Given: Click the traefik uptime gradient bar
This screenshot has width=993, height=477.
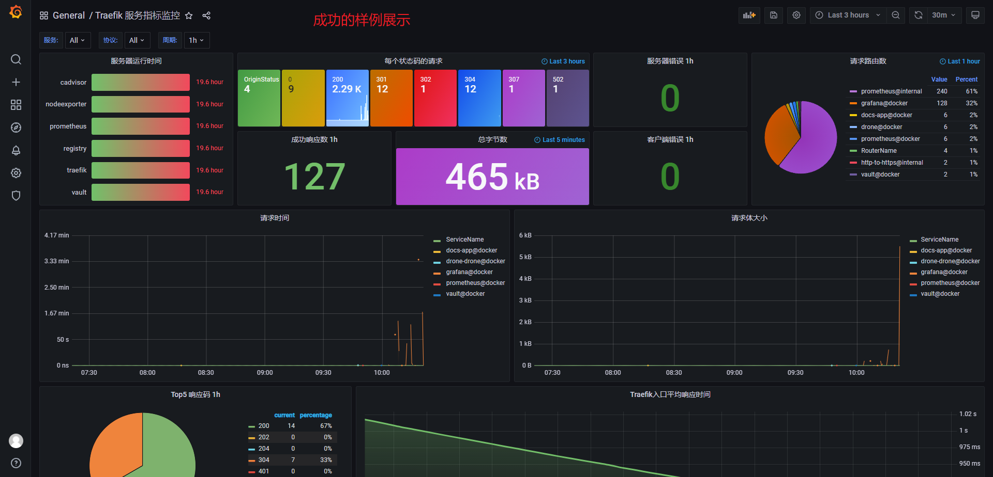Looking at the screenshot, I should [x=141, y=170].
